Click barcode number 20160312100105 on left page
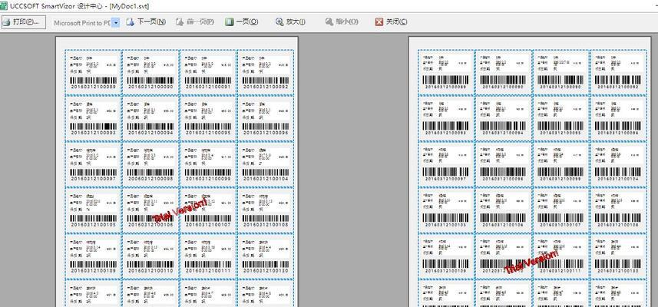 point(93,225)
